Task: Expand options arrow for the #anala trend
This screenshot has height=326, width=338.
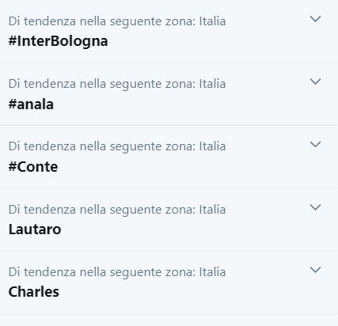Action: point(315,81)
